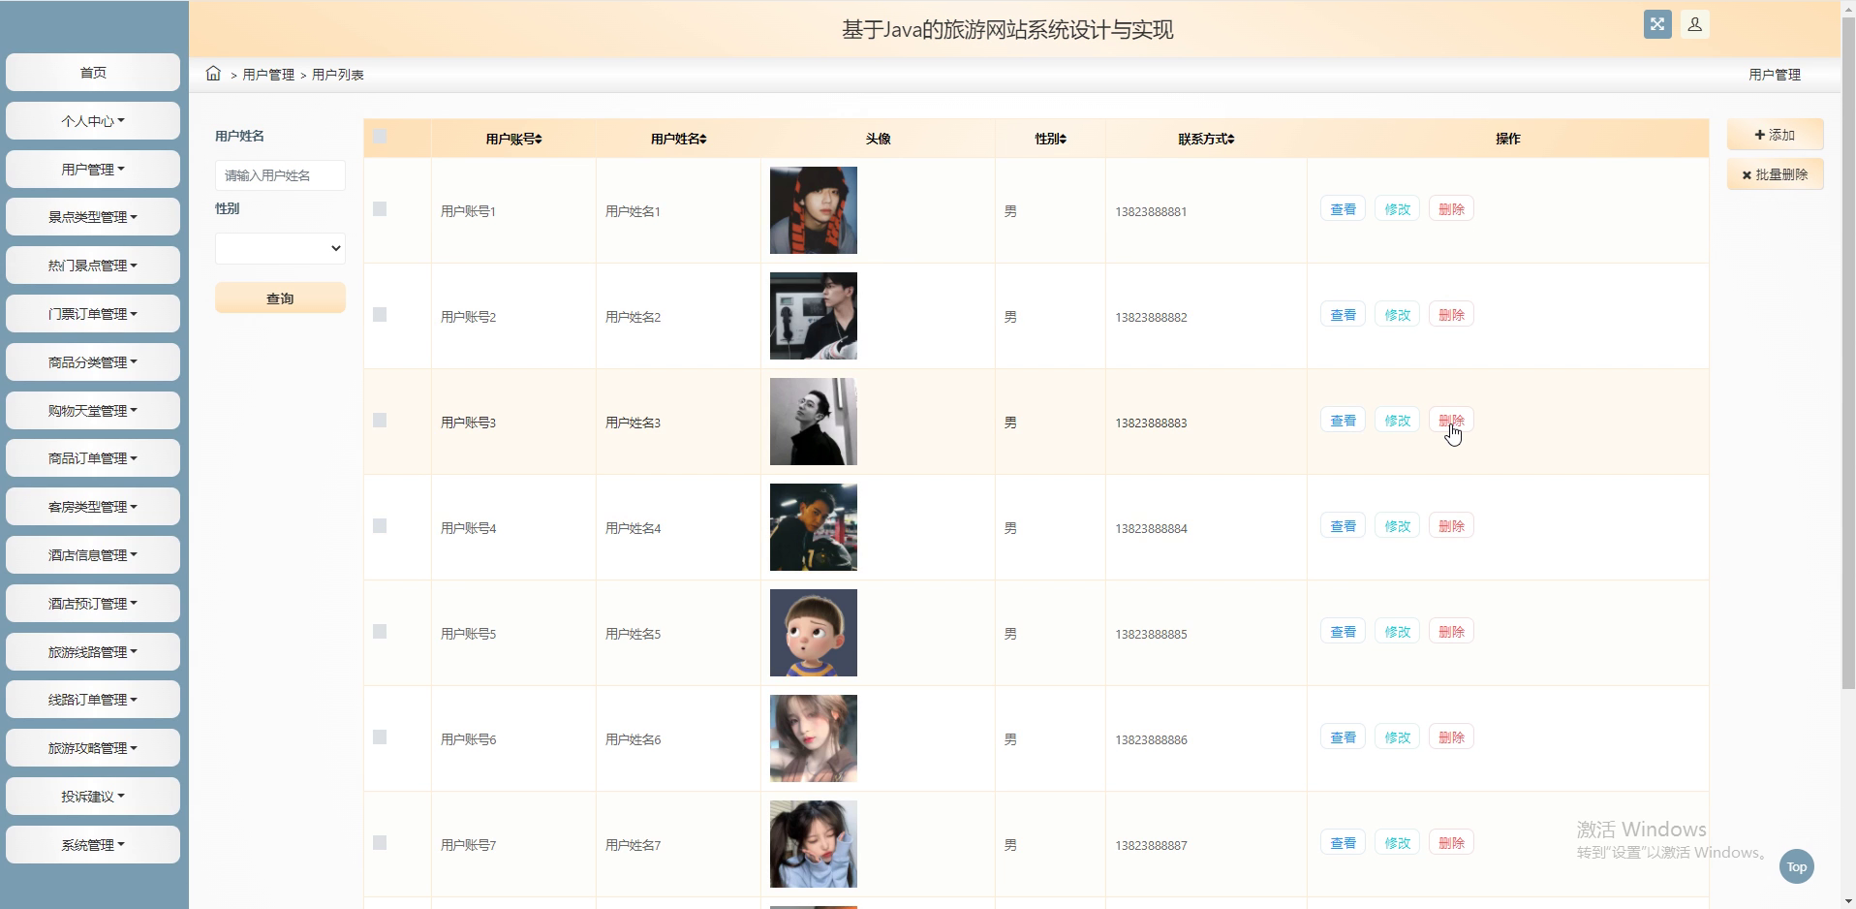
Task: Check the row checkbox for 用户账号5
Action: [380, 632]
